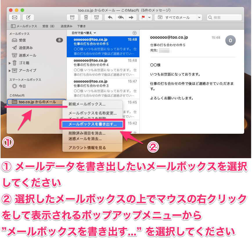Forward the message using right arrow icon
This screenshot has height=239, width=252.
[x=131, y=17]
